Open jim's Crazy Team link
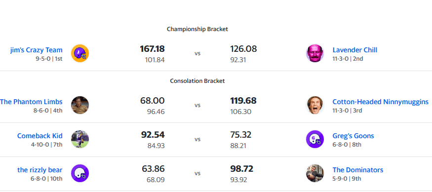 click(x=37, y=50)
